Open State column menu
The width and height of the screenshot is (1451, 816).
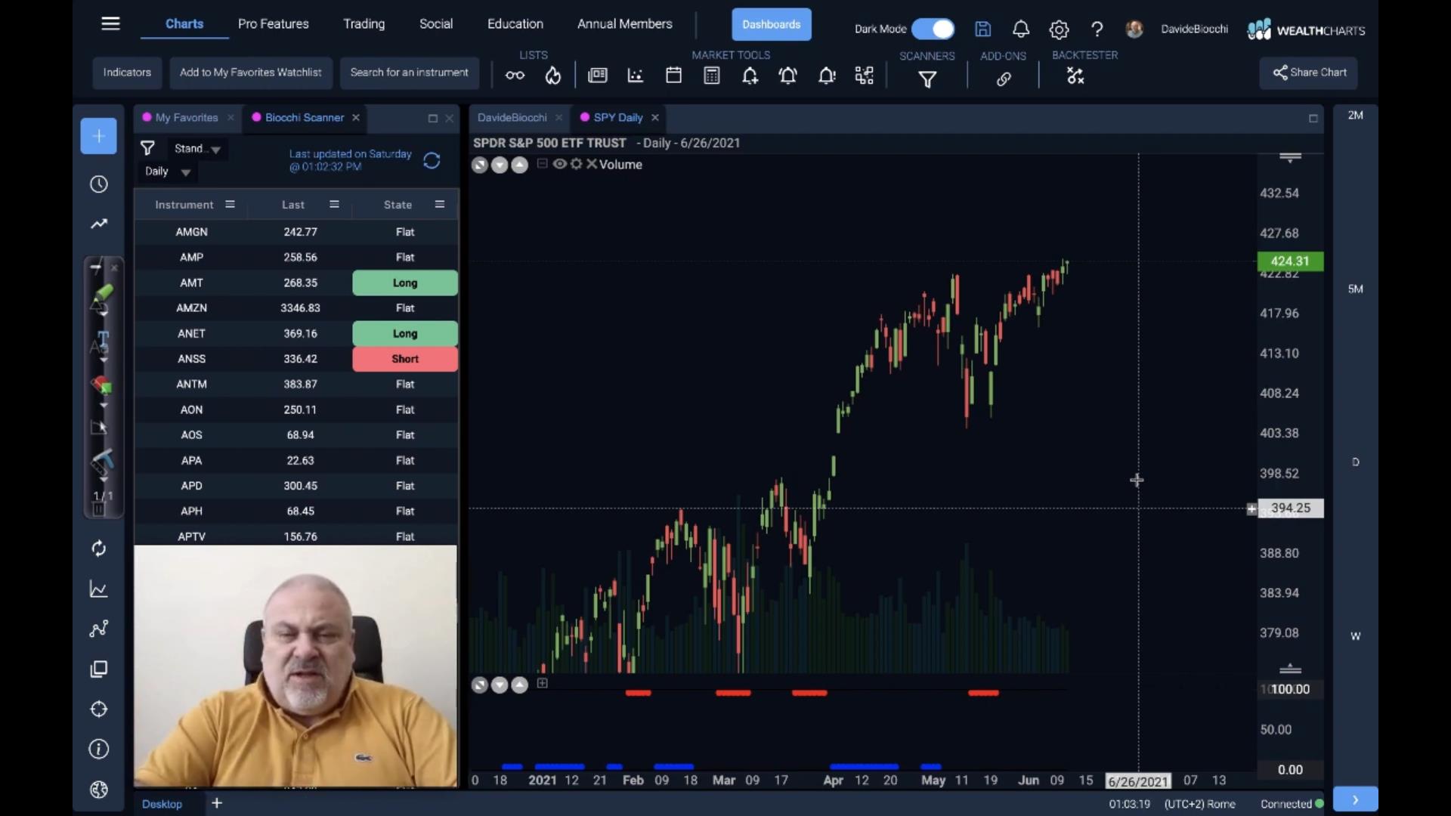point(440,205)
